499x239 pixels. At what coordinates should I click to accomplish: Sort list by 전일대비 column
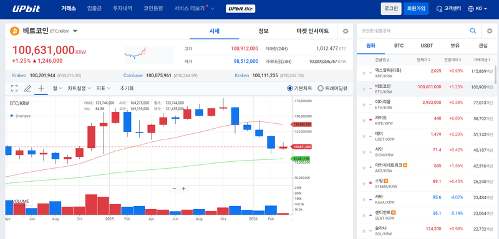pyautogui.click(x=453, y=60)
